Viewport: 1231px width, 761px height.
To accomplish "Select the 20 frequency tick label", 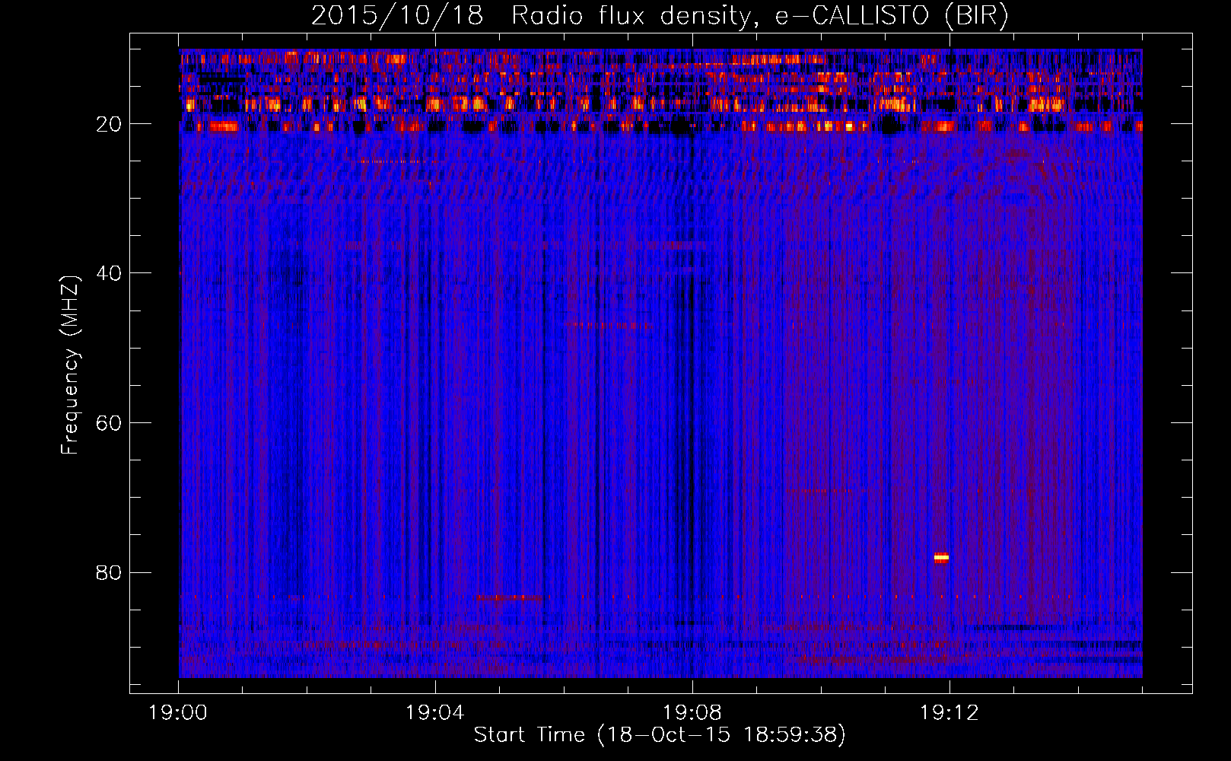I will point(110,124).
